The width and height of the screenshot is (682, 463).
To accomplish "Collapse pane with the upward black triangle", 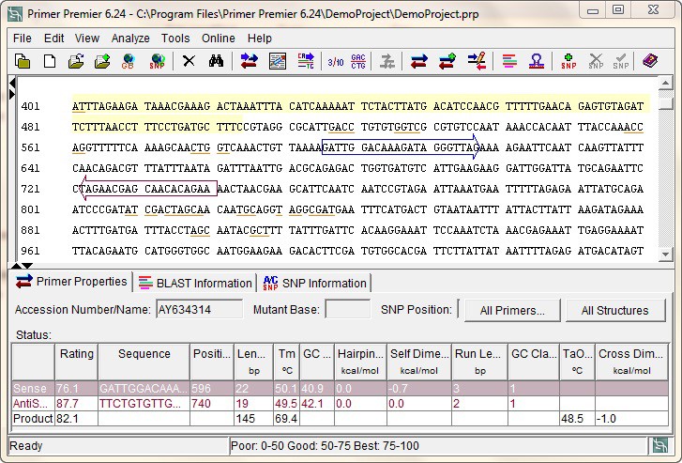I will coord(16,265).
